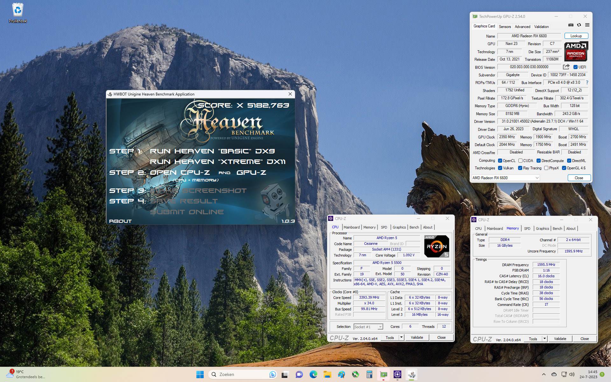This screenshot has width=611, height=382.
Task: Click Open CPU-Z in Heaven step 2
Action: coord(179,172)
